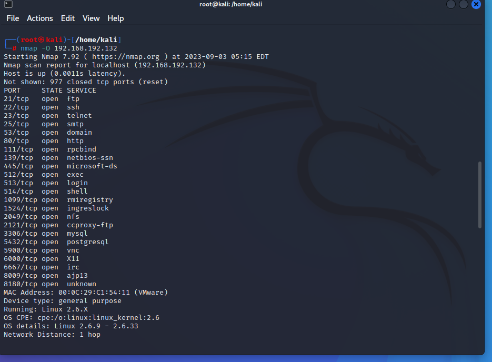Click the Not shown 977 closed ports line
This screenshot has height=362, width=492.
point(86,82)
